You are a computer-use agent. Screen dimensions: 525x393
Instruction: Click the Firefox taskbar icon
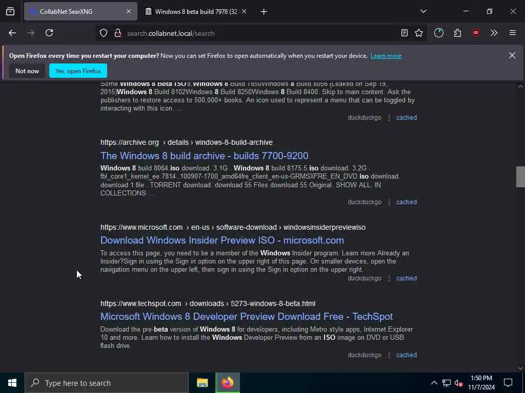click(227, 383)
